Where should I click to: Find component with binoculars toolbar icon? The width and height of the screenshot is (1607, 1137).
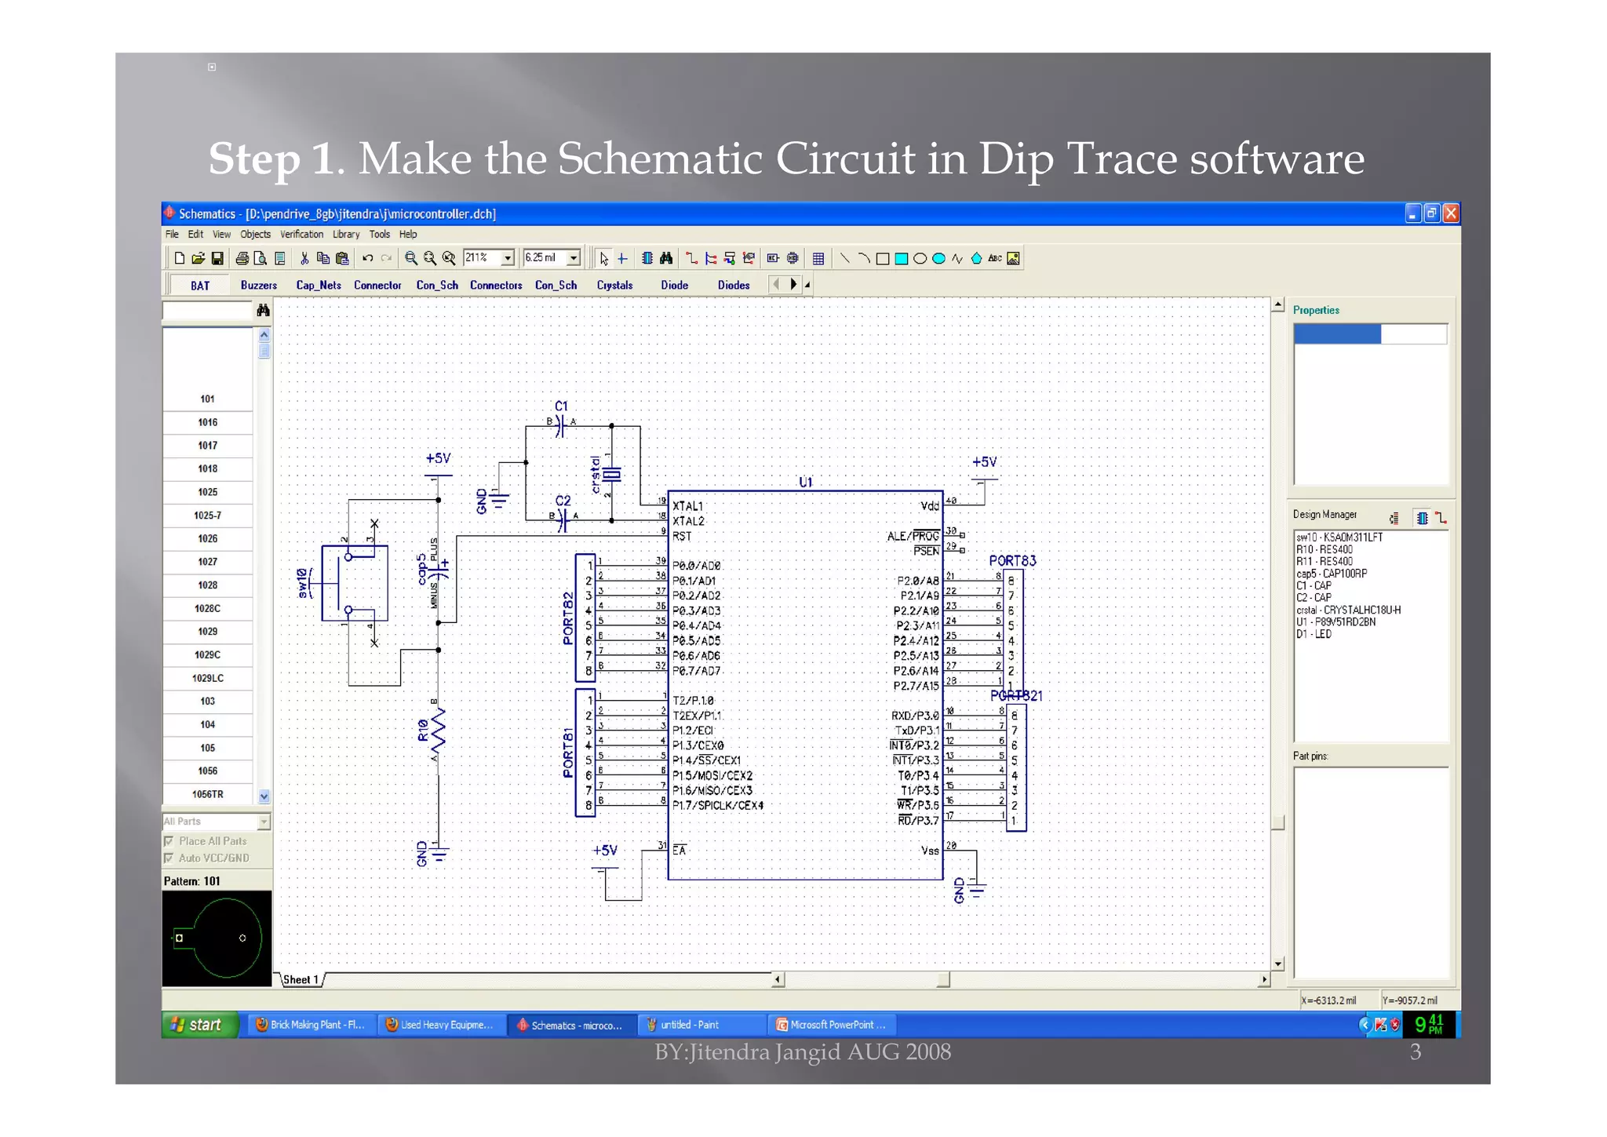point(666,258)
